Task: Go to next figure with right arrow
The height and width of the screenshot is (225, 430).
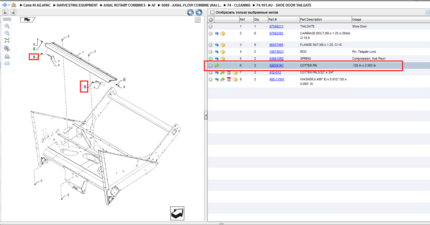Action: (x=199, y=12)
